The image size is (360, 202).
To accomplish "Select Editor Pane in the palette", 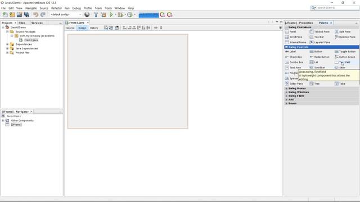I will click(294, 84).
